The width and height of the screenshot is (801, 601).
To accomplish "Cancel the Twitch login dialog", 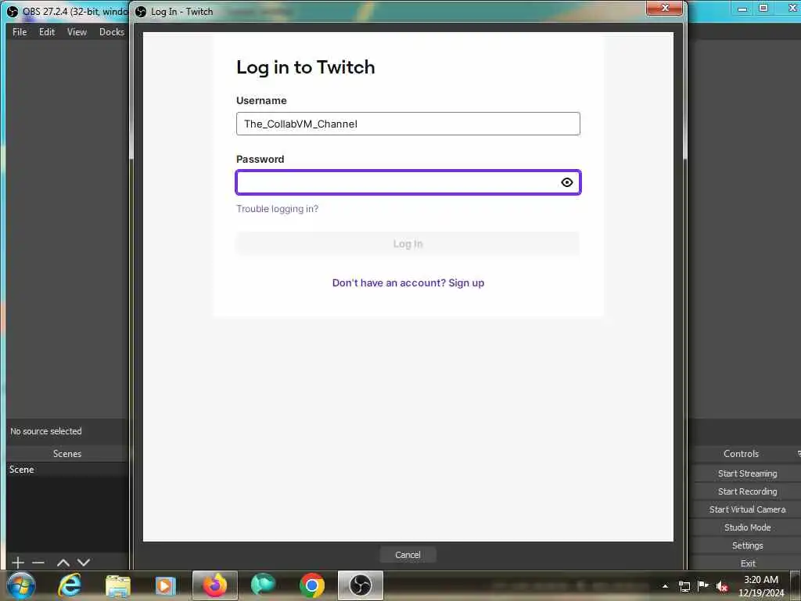I will pos(408,555).
